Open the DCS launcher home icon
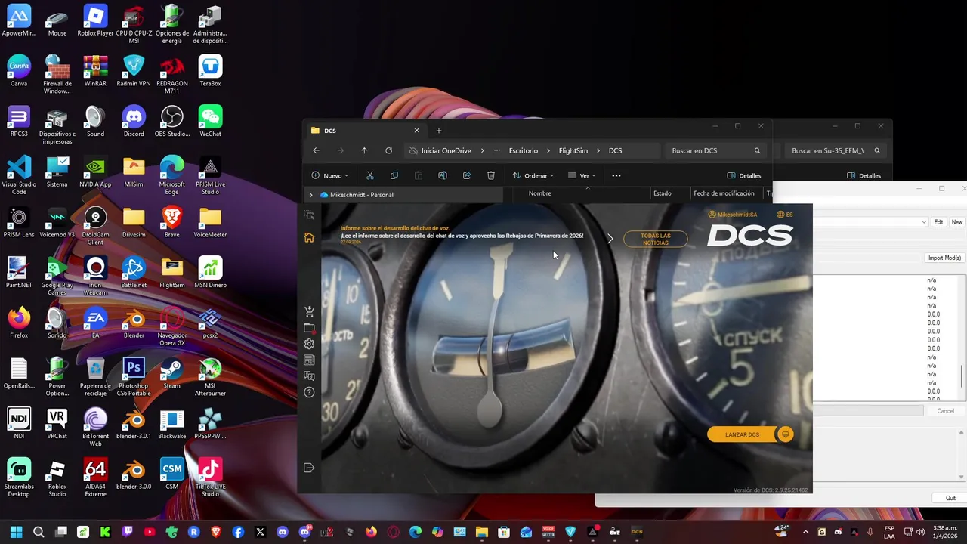Viewport: 967px width, 544px height. (x=309, y=238)
